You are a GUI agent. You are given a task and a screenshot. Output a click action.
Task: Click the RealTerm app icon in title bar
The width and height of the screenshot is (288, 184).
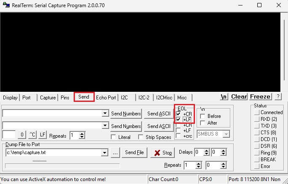click(6, 5)
